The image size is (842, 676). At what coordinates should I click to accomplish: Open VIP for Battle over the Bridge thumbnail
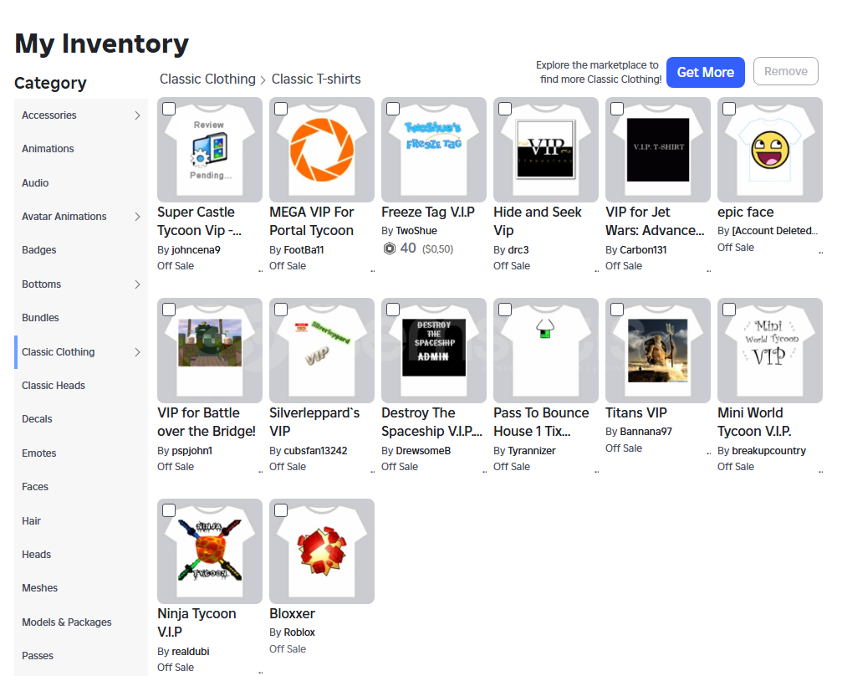[209, 351]
